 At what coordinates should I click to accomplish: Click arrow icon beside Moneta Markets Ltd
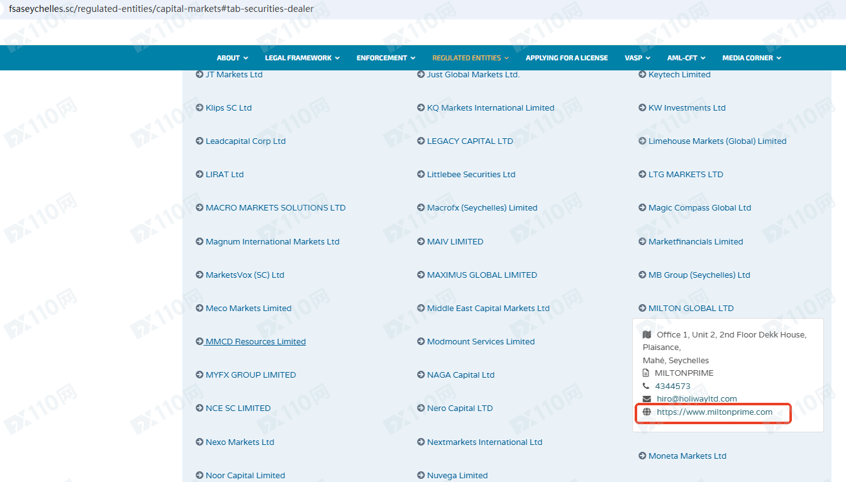pyautogui.click(x=642, y=456)
